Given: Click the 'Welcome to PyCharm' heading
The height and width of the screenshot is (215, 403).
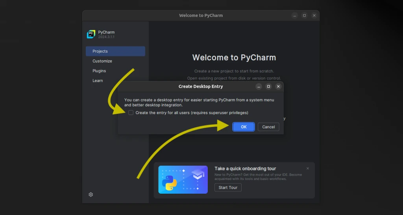Looking at the screenshot, I should 234,57.
